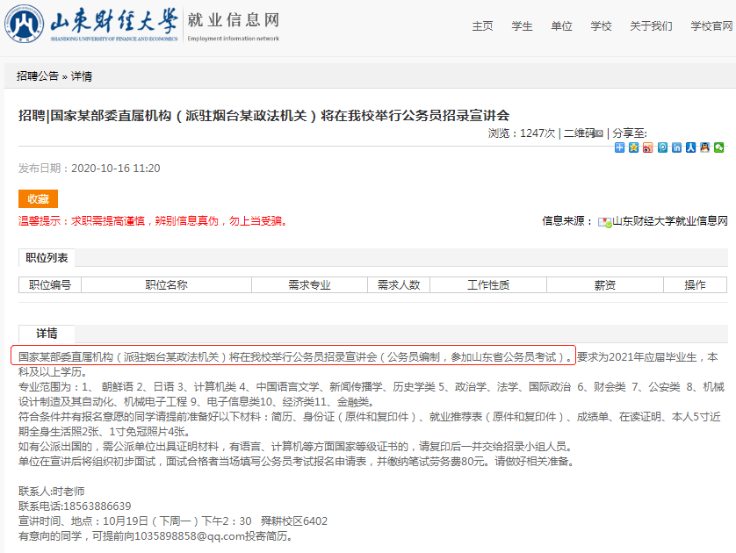Open 主页 in the top navigation
Viewport: 736px width, 553px height.
[x=482, y=26]
